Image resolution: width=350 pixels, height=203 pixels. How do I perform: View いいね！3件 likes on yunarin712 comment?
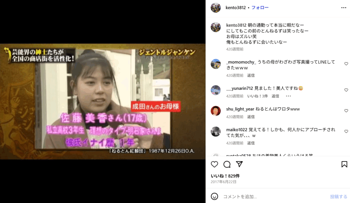pos(257,96)
